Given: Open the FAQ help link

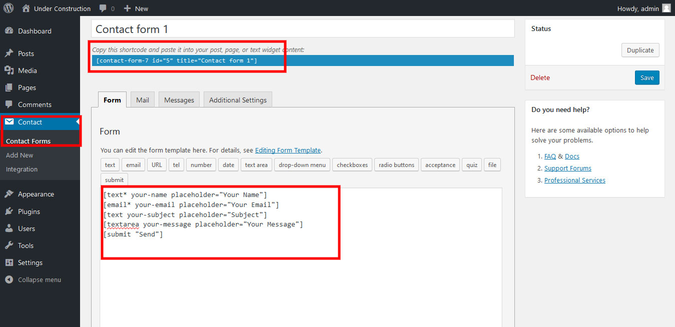Looking at the screenshot, I should pos(550,156).
